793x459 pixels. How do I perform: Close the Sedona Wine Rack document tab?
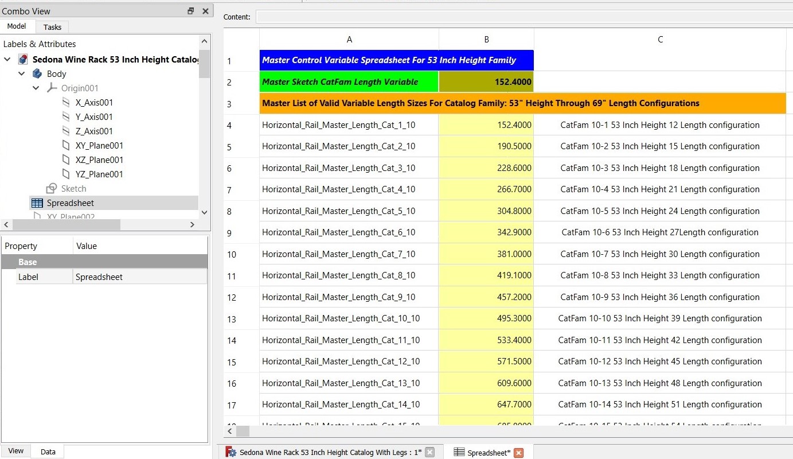(x=430, y=452)
